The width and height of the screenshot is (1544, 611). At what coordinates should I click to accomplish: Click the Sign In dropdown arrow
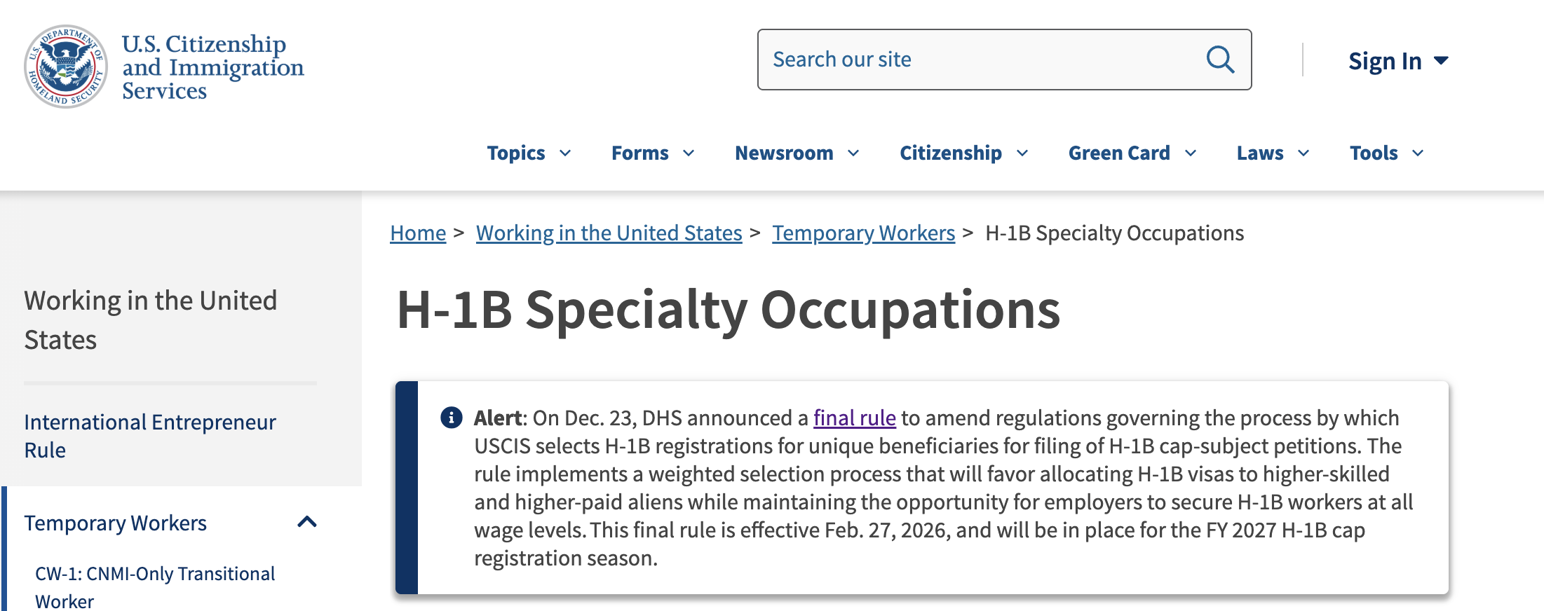(x=1441, y=61)
